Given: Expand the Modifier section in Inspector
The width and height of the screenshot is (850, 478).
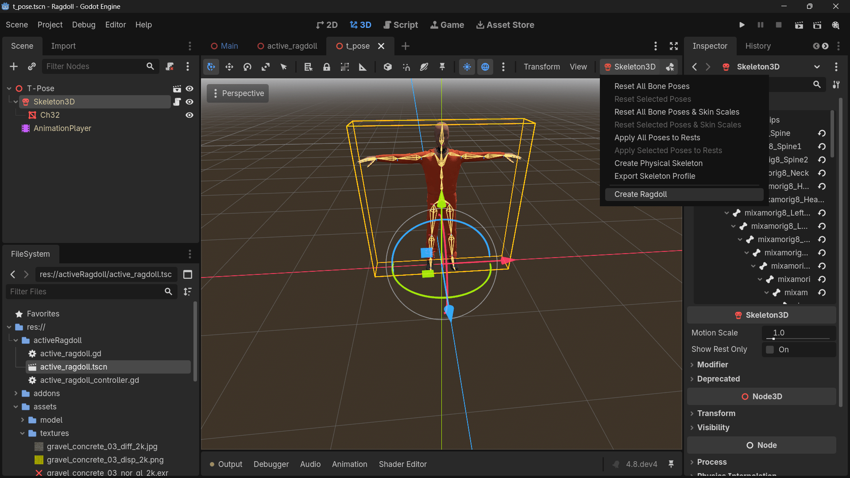Looking at the screenshot, I should coord(712,365).
